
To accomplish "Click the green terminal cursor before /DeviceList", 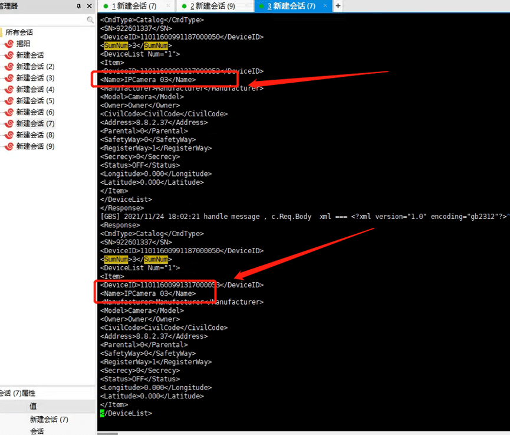I will pyautogui.click(x=102, y=413).
